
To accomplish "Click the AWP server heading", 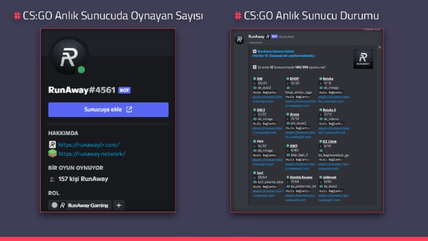I will point(294,146).
